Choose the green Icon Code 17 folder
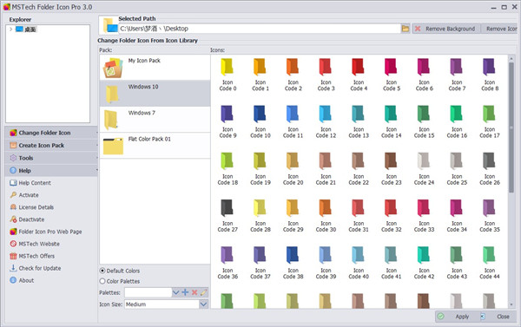This screenshot has height=327, width=521. (490, 121)
